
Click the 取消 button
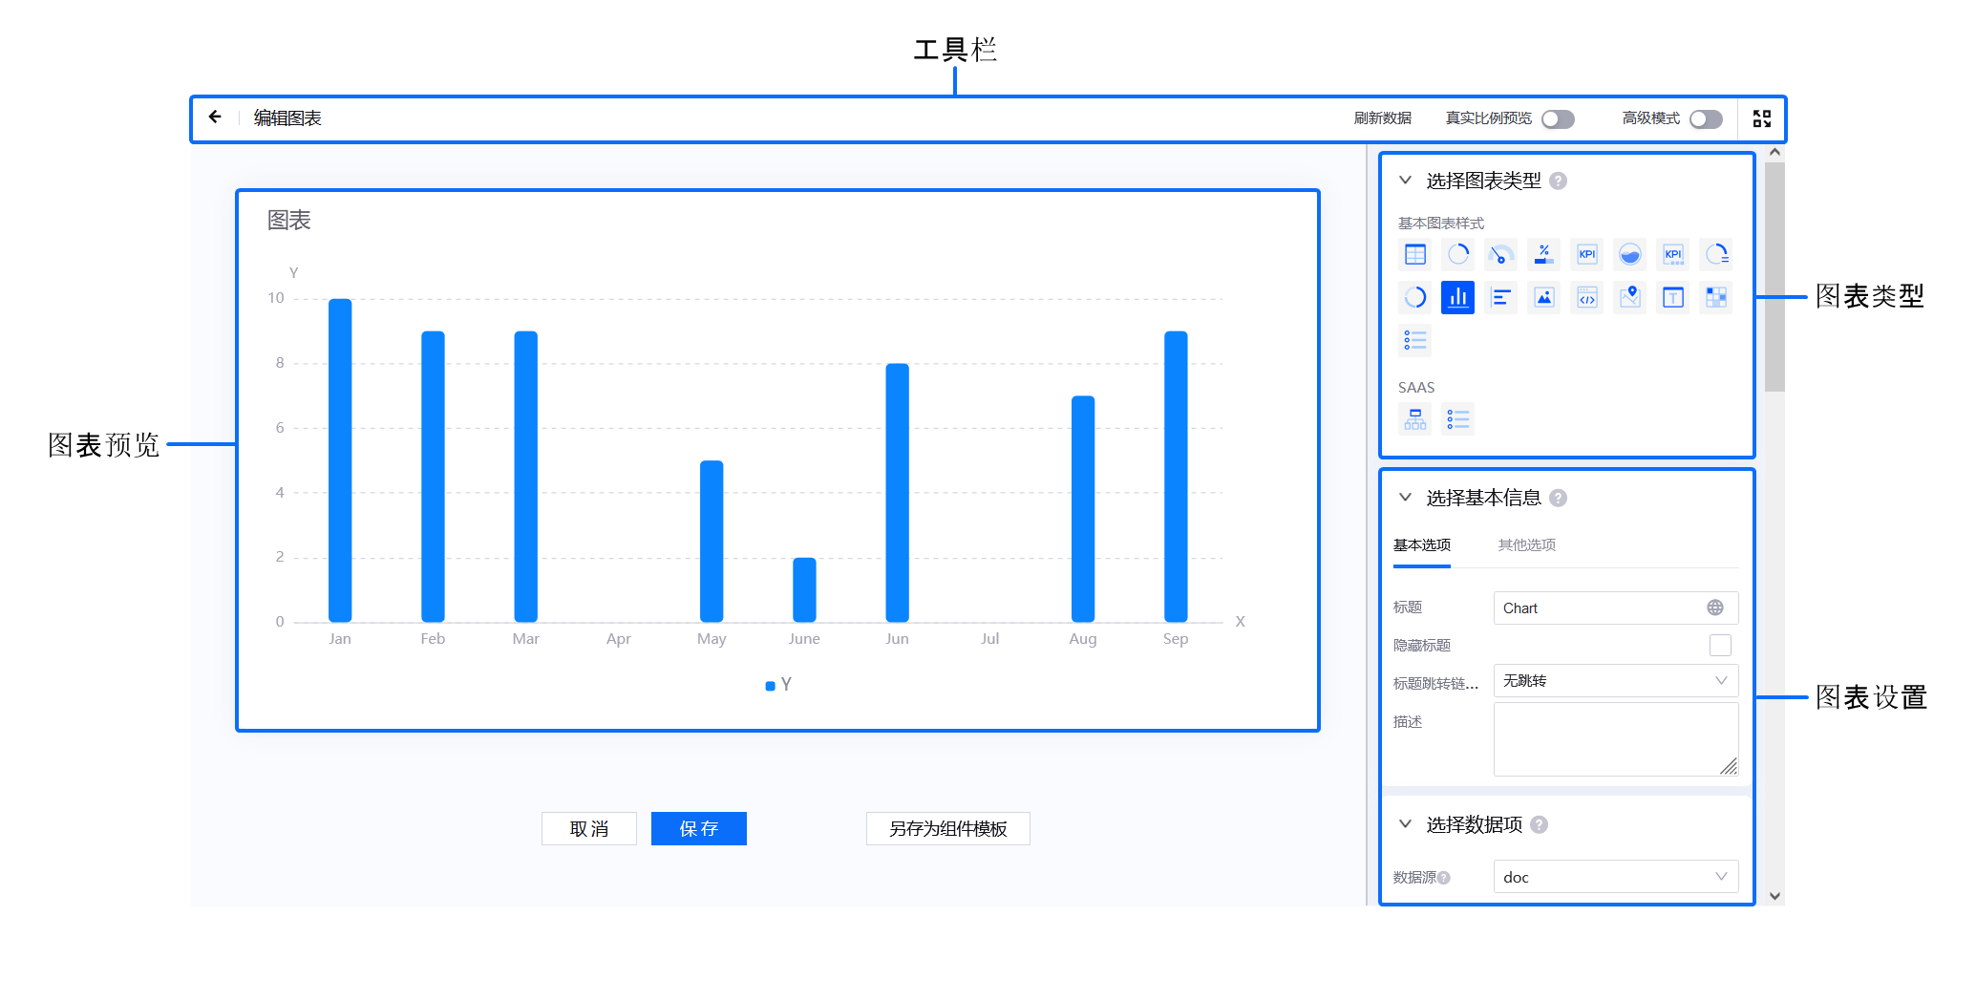[589, 828]
